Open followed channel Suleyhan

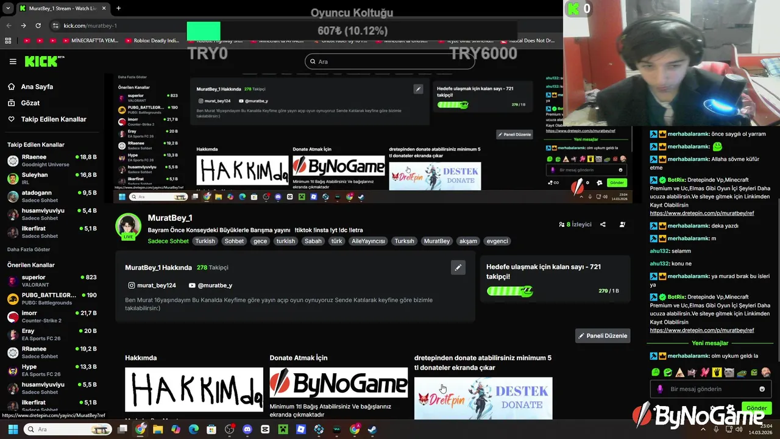(52, 179)
